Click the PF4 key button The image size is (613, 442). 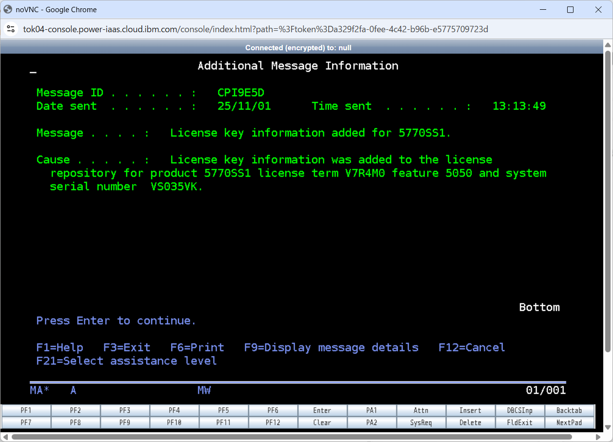[174, 410]
